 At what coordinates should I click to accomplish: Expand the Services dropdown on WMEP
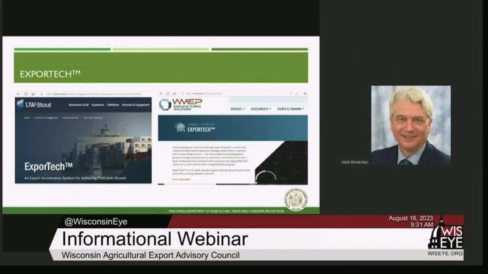click(237, 109)
